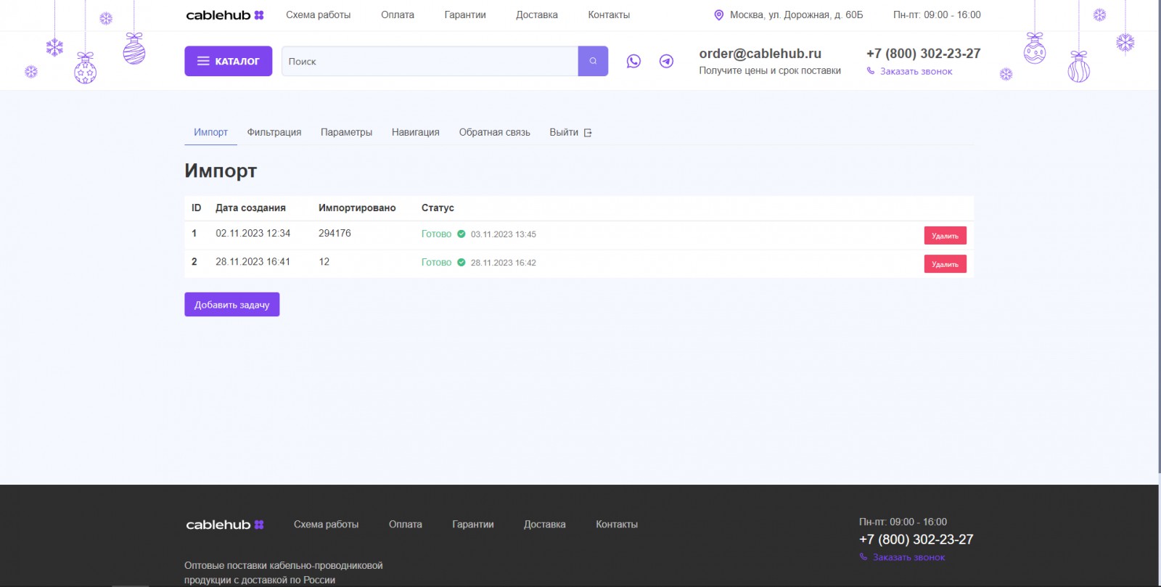
Task: Click Готово status in row 1
Action: click(x=436, y=234)
